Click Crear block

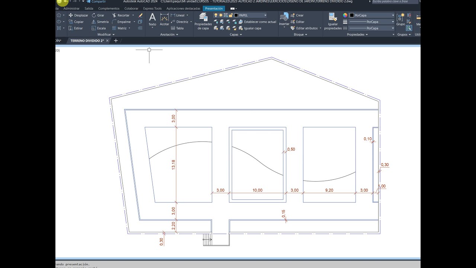coord(297,15)
